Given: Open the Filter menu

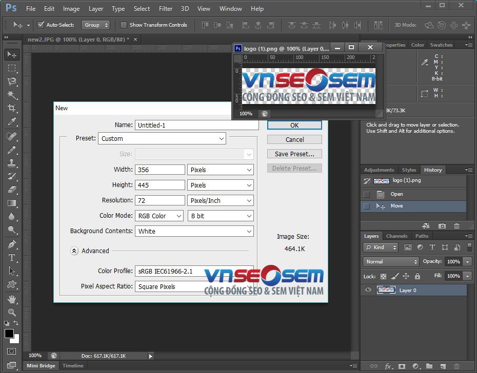Looking at the screenshot, I should 166,8.
